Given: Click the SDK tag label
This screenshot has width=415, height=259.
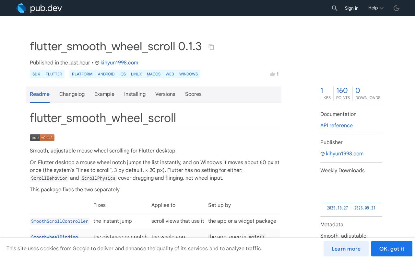Looking at the screenshot, I should 36,74.
